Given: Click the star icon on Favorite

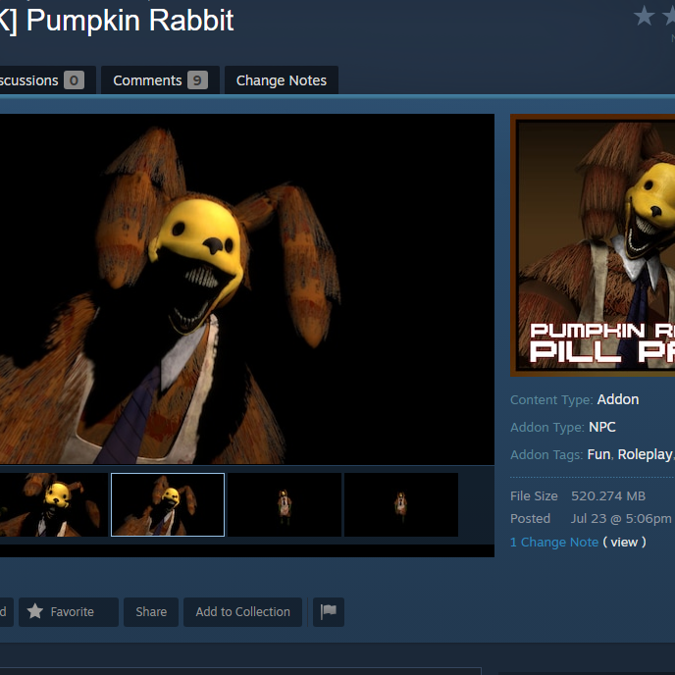Looking at the screenshot, I should tap(35, 611).
